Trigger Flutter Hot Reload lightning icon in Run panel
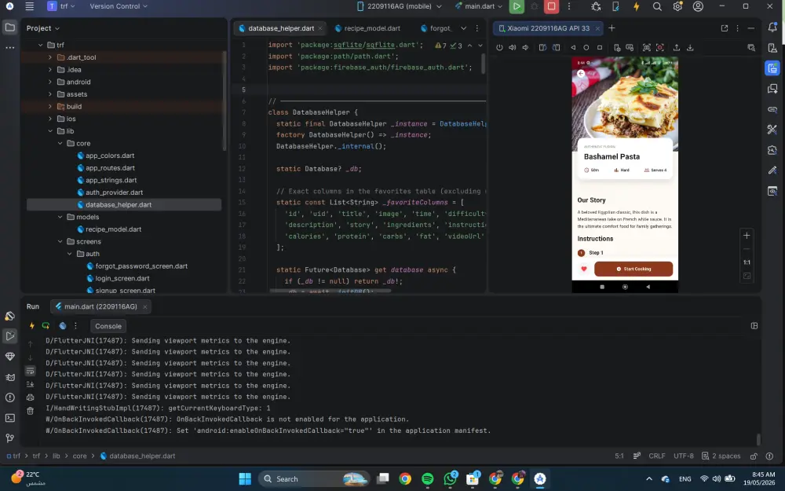 point(32,326)
